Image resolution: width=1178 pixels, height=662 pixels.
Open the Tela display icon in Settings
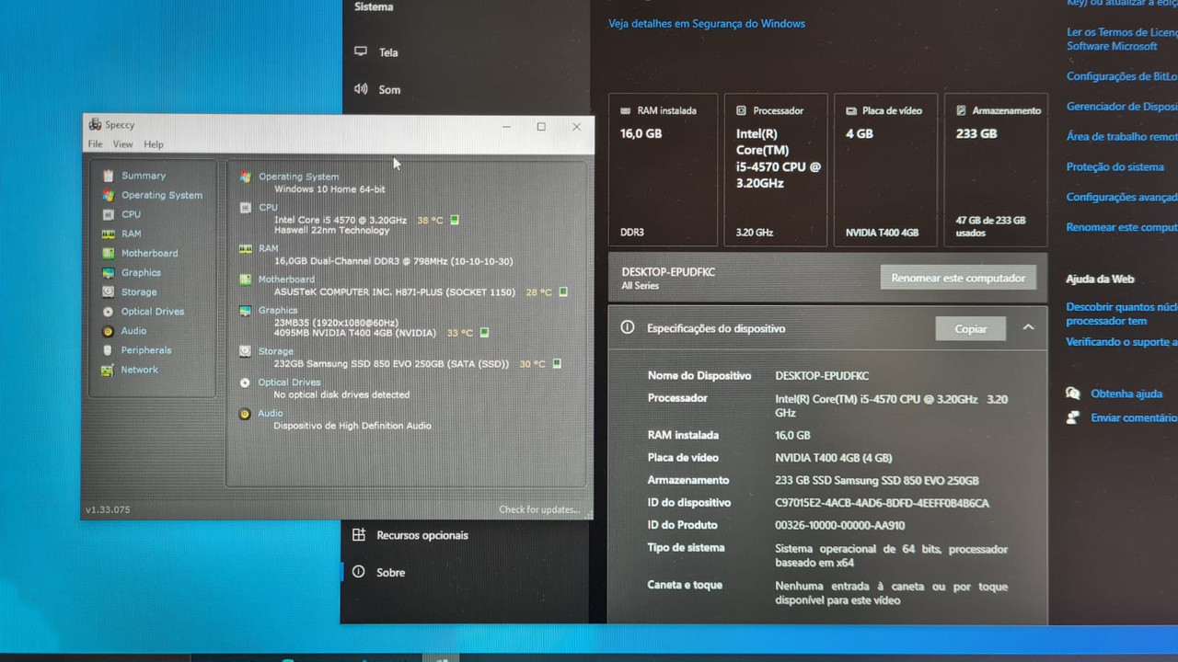click(361, 51)
